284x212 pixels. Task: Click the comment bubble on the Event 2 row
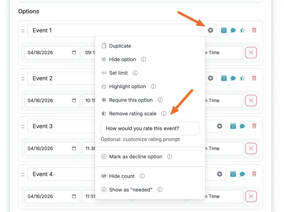point(233,78)
